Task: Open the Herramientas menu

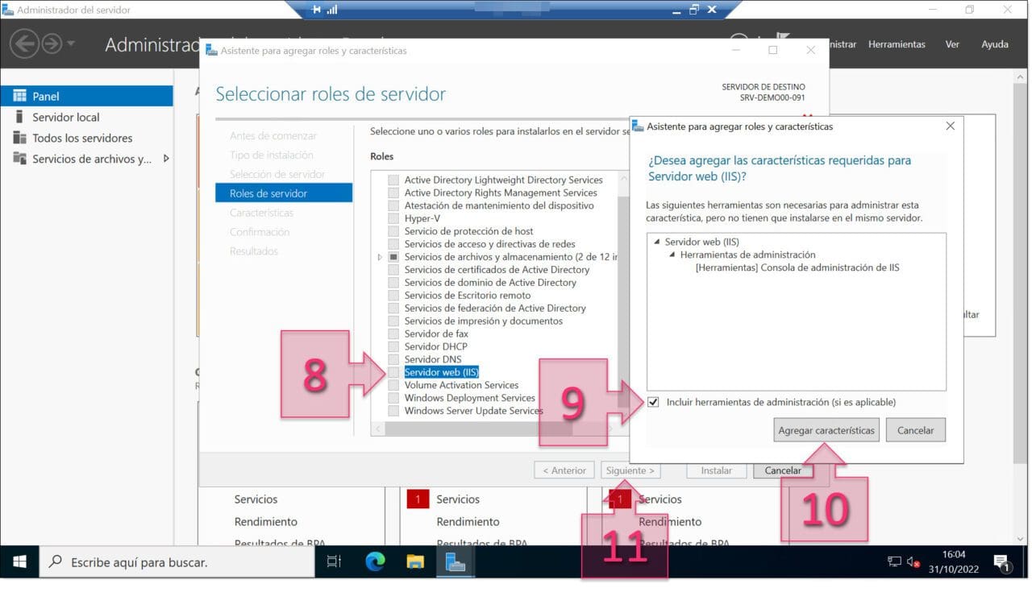Action: [x=897, y=44]
